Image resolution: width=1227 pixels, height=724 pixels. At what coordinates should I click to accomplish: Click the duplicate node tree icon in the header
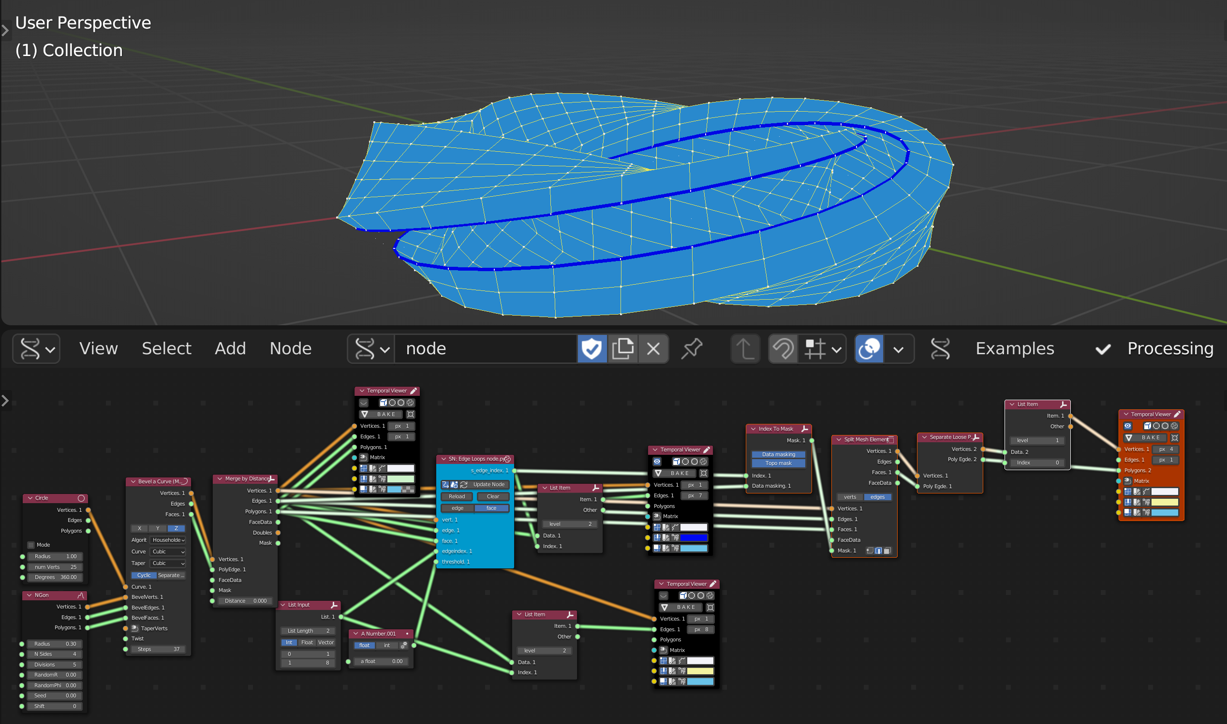tap(623, 348)
